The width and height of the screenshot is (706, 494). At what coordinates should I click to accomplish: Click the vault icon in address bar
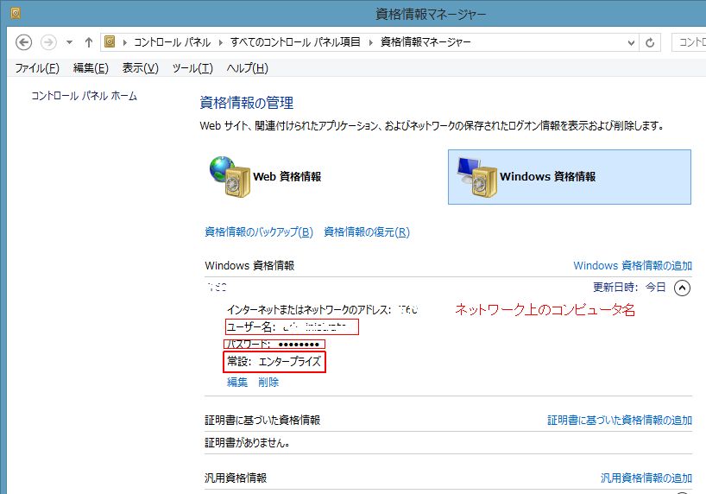coord(110,42)
